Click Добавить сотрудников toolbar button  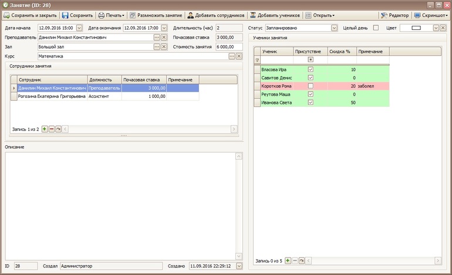point(216,15)
